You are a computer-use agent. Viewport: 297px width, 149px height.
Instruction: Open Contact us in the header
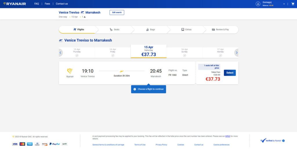(x=62, y=4)
